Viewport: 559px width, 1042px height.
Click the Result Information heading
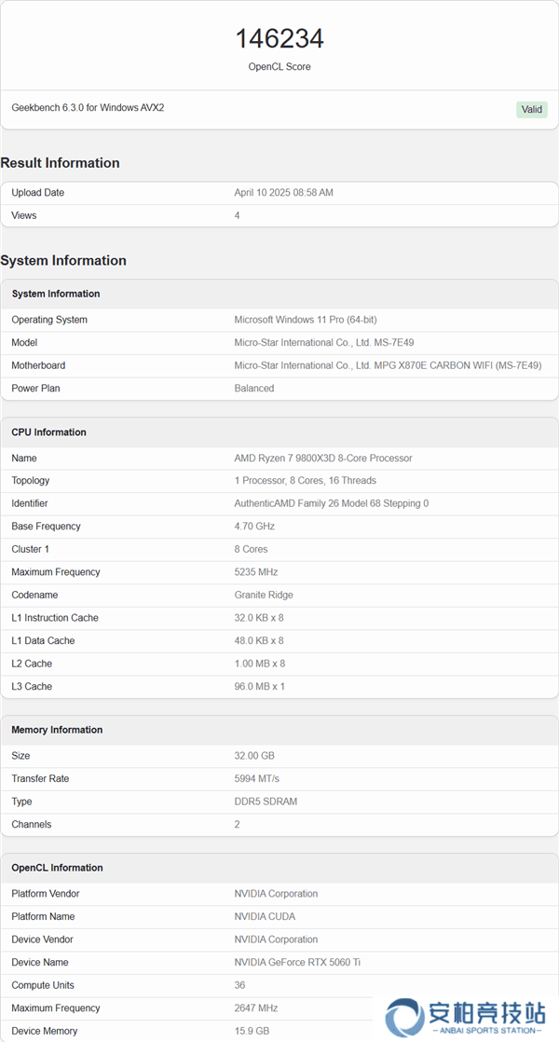(x=60, y=163)
